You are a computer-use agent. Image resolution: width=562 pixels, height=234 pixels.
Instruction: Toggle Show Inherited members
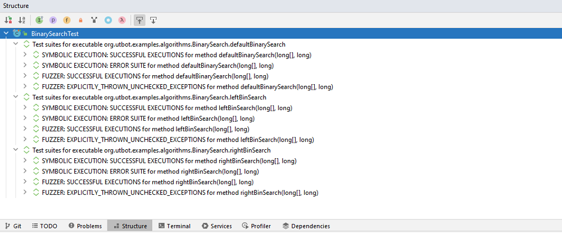click(x=39, y=20)
